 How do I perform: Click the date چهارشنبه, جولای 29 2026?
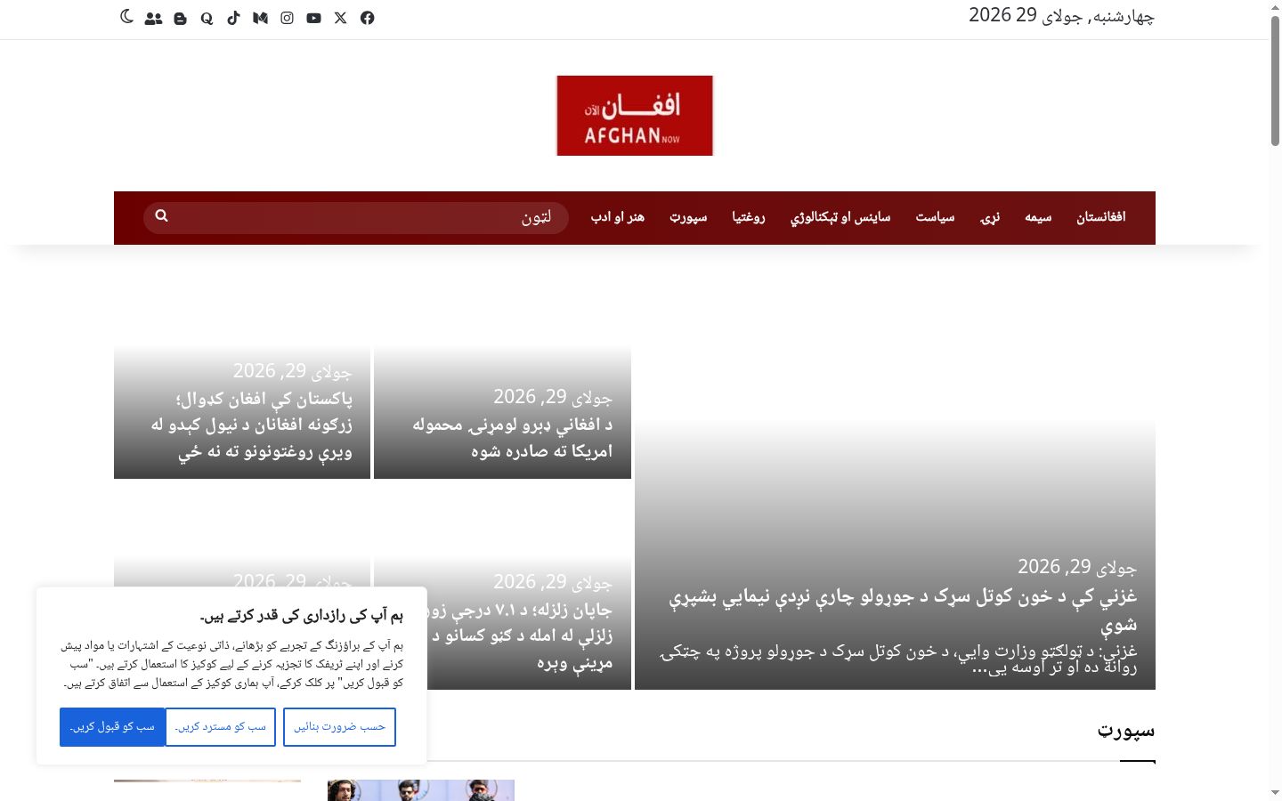click(x=1061, y=16)
